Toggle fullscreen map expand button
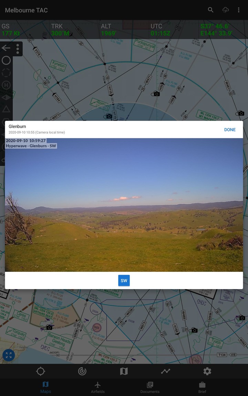Viewport: 248px width, 396px height. pos(9,355)
